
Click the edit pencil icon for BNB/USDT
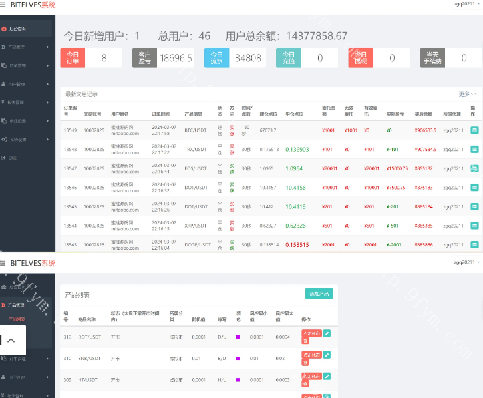tap(327, 355)
